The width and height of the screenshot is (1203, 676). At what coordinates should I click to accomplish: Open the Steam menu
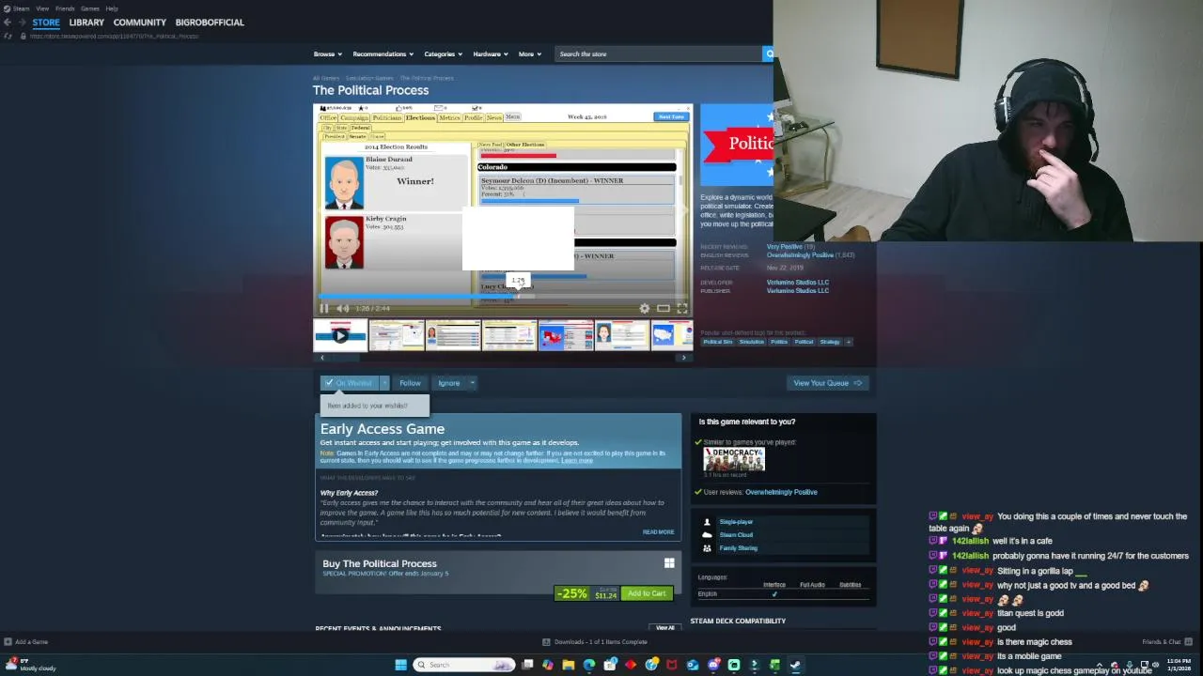pyautogui.click(x=21, y=8)
